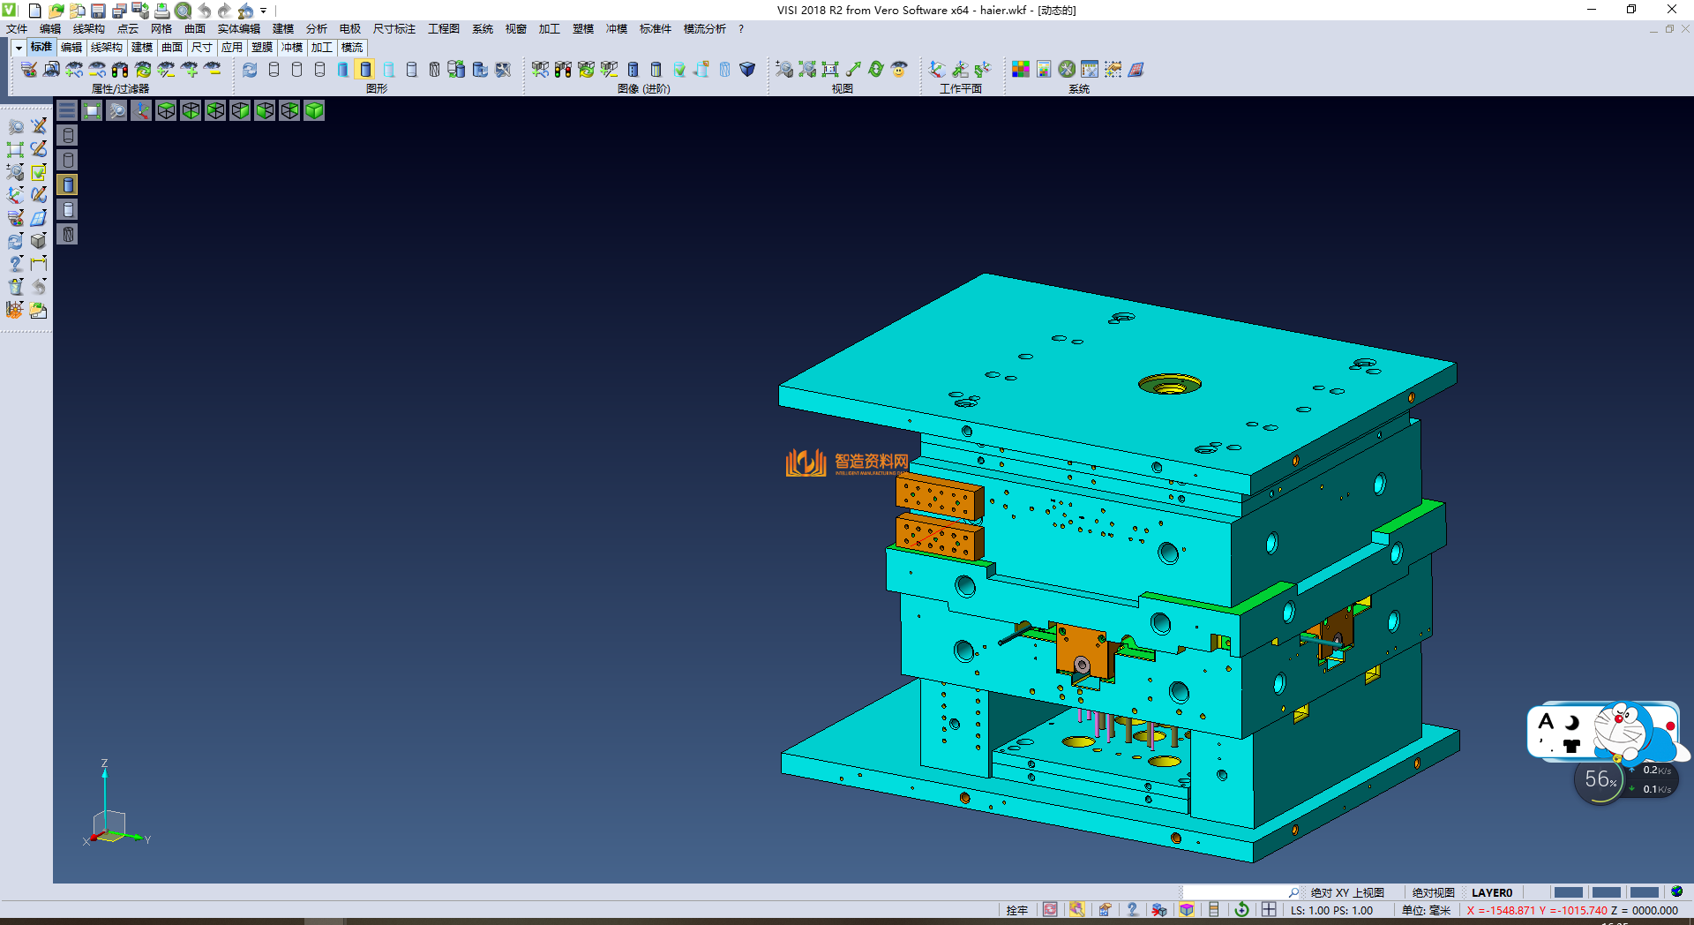
Task: Expand the quick access toolbar dropdown arrow
Action: (x=263, y=11)
